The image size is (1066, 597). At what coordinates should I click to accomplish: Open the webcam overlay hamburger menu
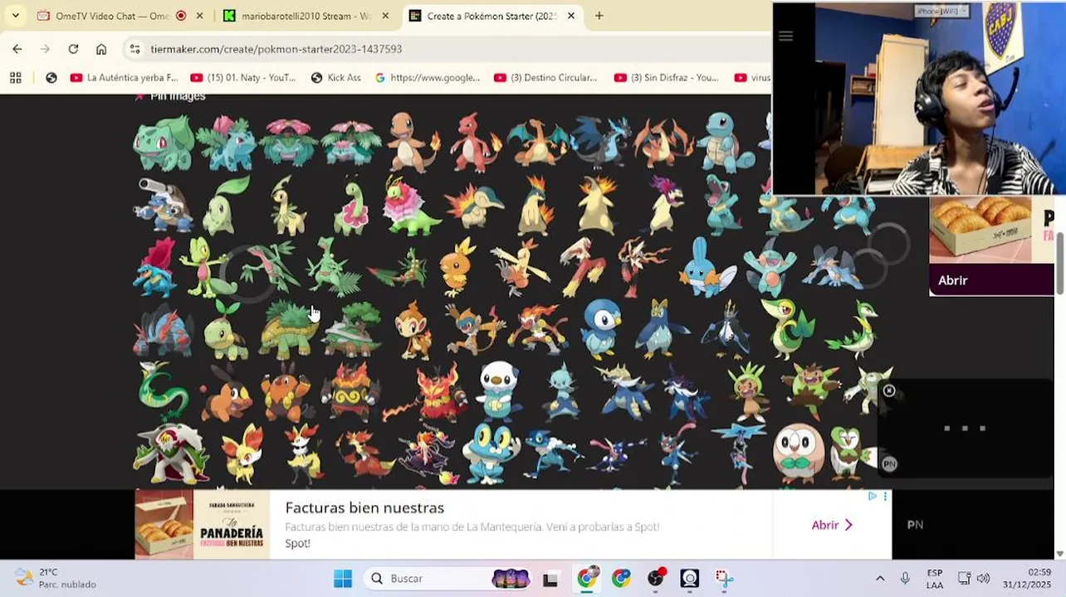click(x=785, y=36)
